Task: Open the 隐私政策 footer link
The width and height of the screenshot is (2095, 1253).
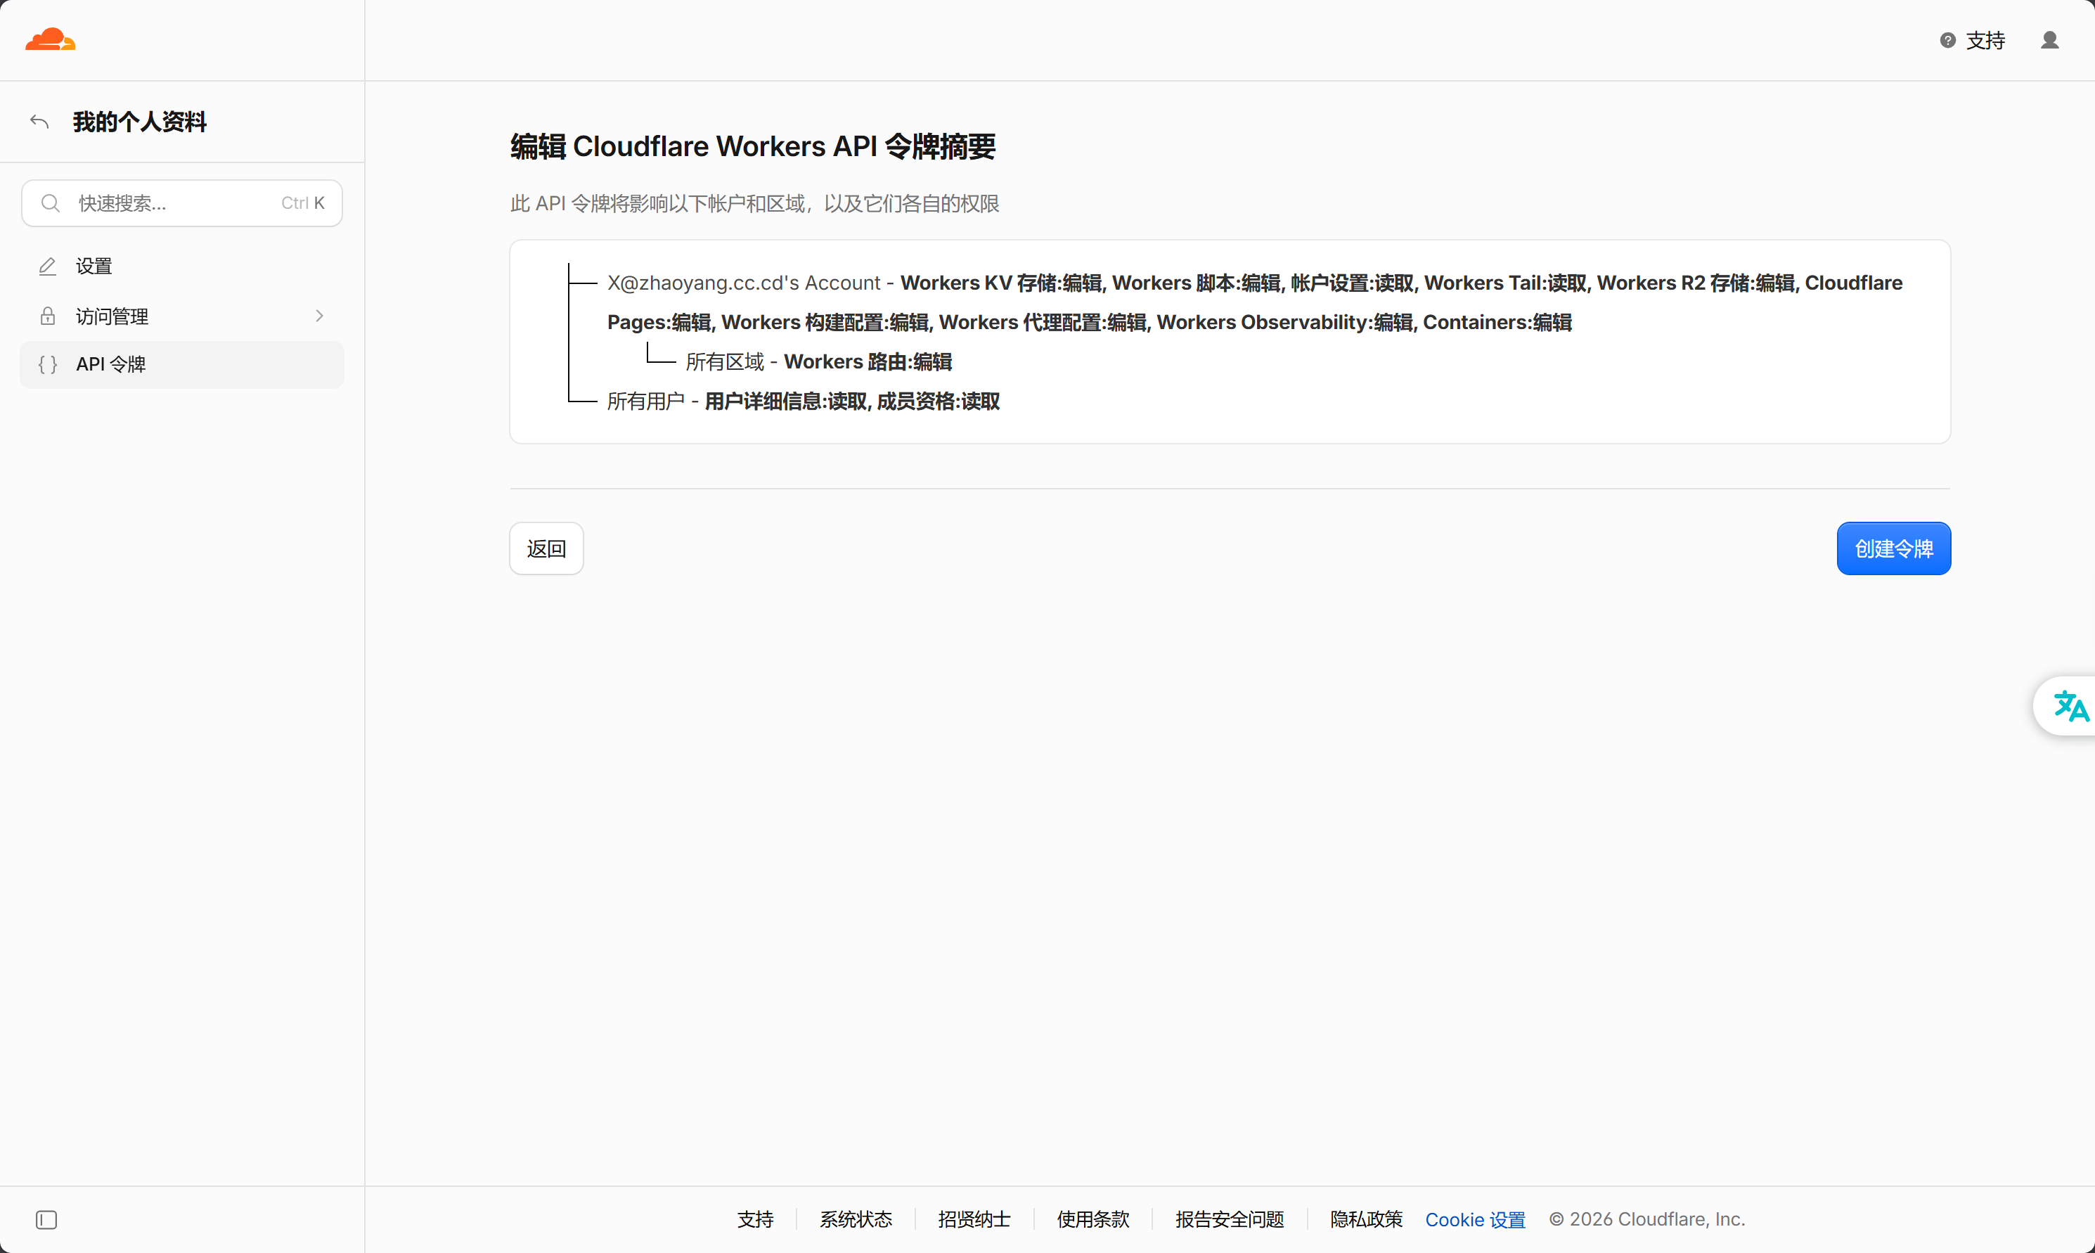Action: tap(1366, 1219)
